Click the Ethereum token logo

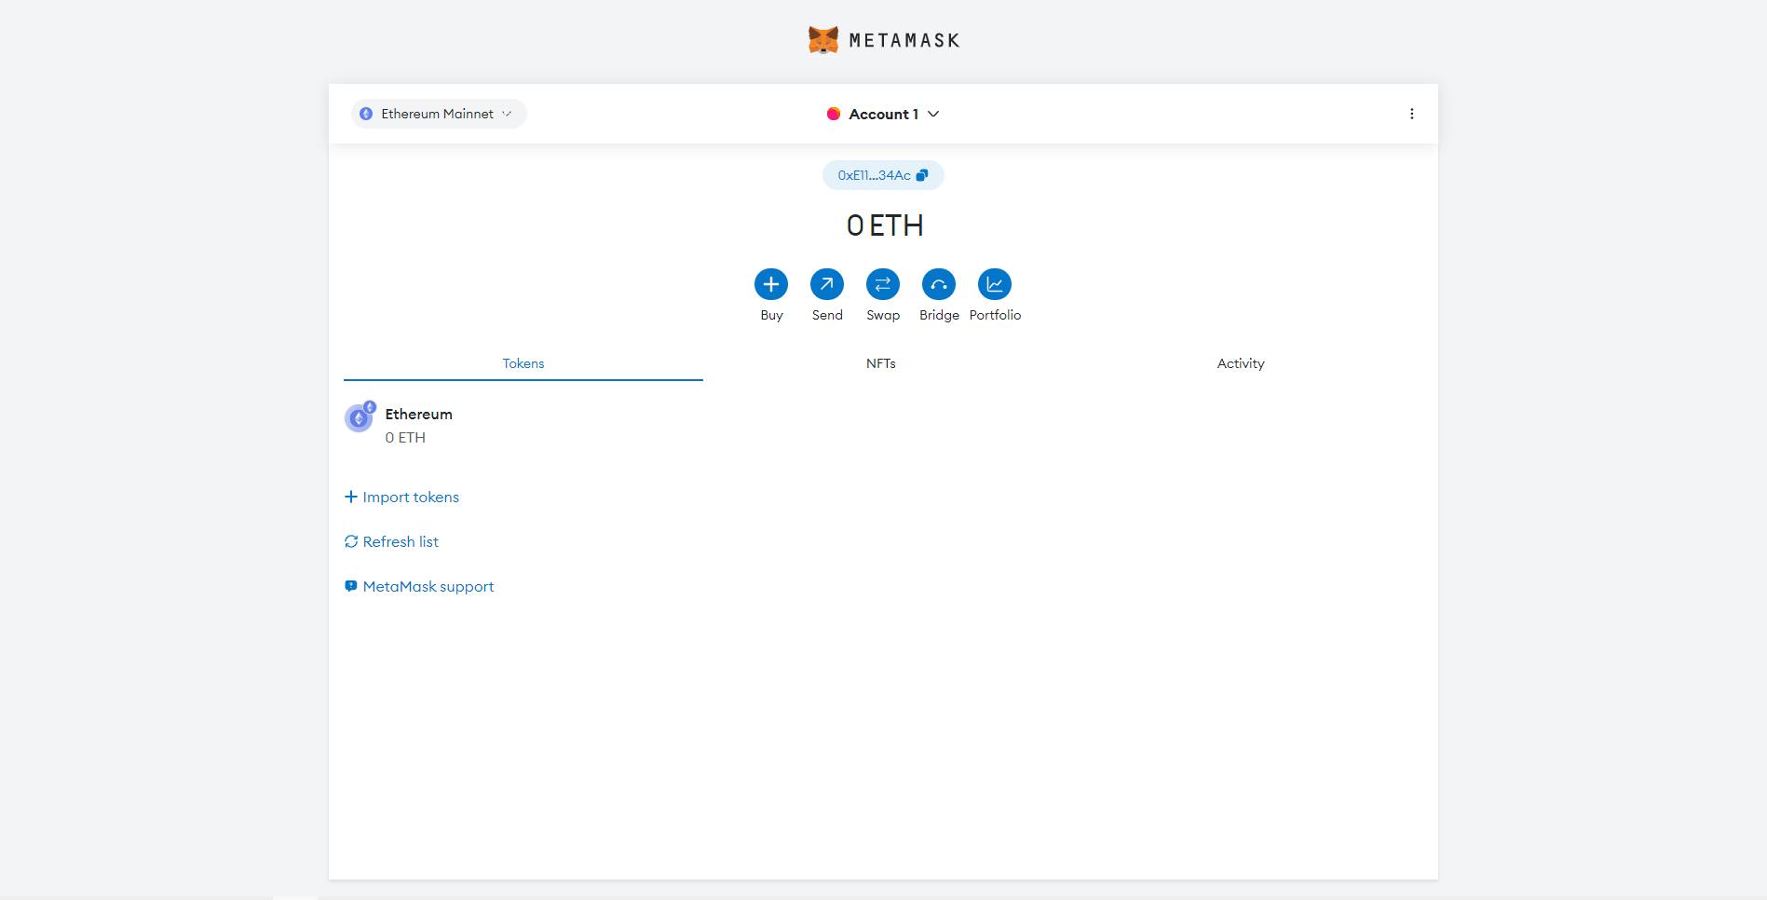coord(360,417)
